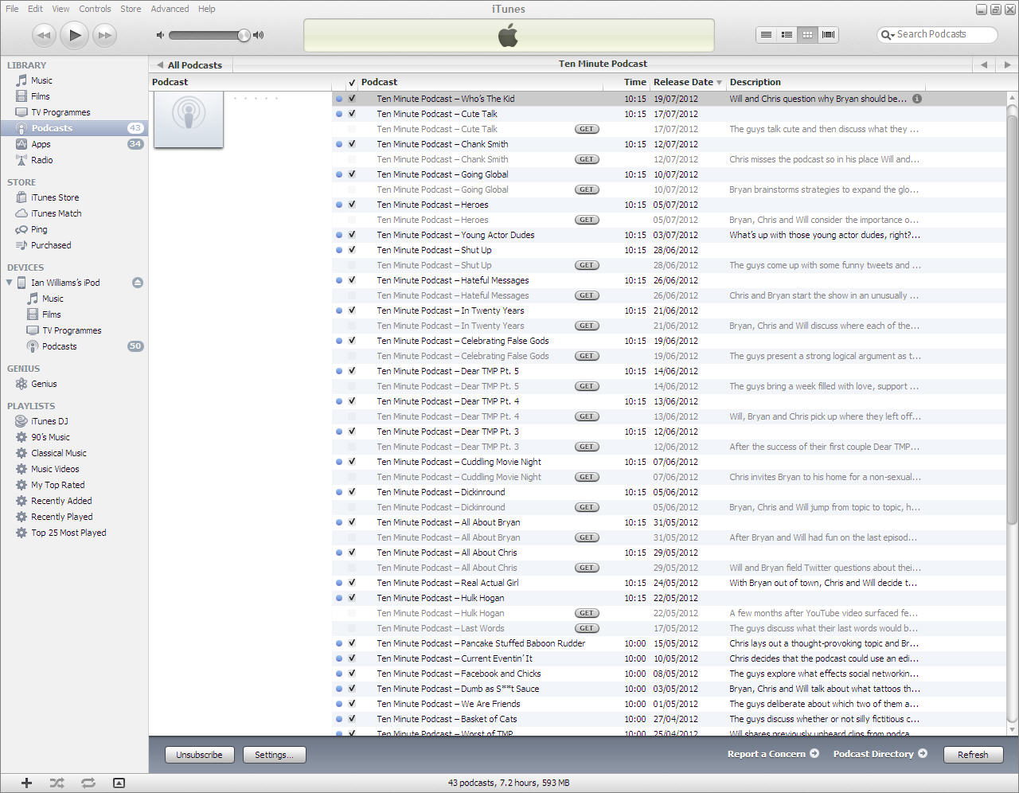Image resolution: width=1019 pixels, height=793 pixels.
Task: Show episode info for Who's The Kid
Action: (x=917, y=99)
